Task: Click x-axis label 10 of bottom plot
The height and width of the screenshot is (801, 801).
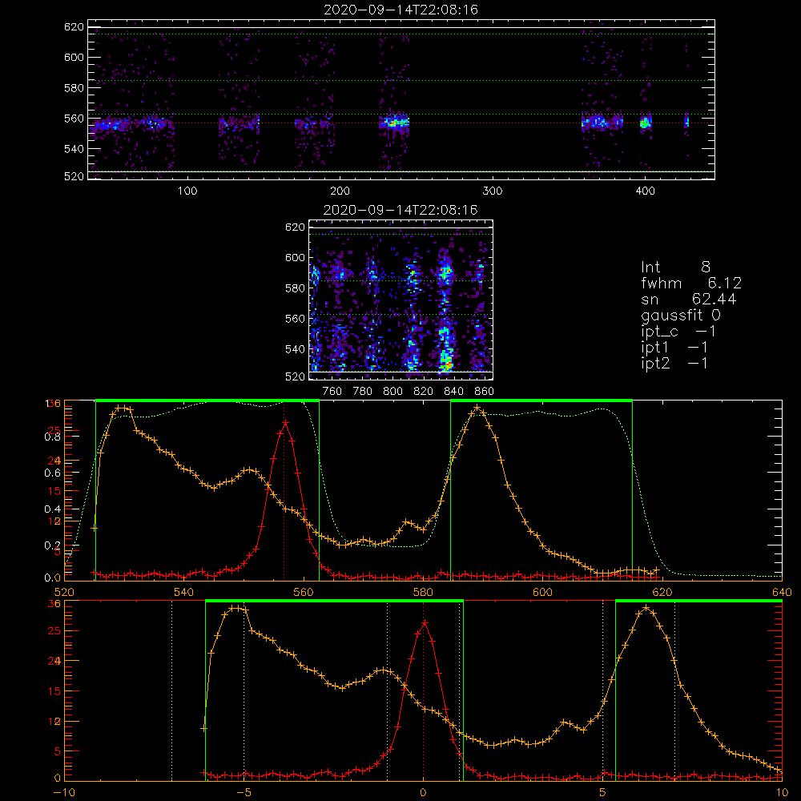Action: [x=782, y=793]
